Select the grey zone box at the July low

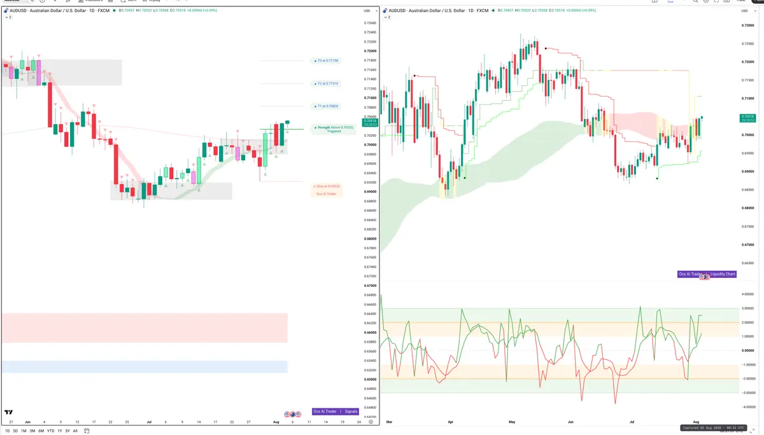pos(171,191)
